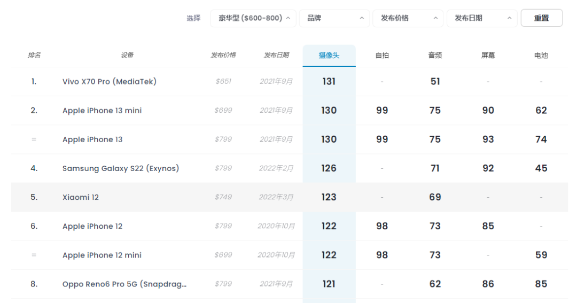Switch to the 音频 audio tab
The image size is (577, 303).
pyautogui.click(x=435, y=55)
